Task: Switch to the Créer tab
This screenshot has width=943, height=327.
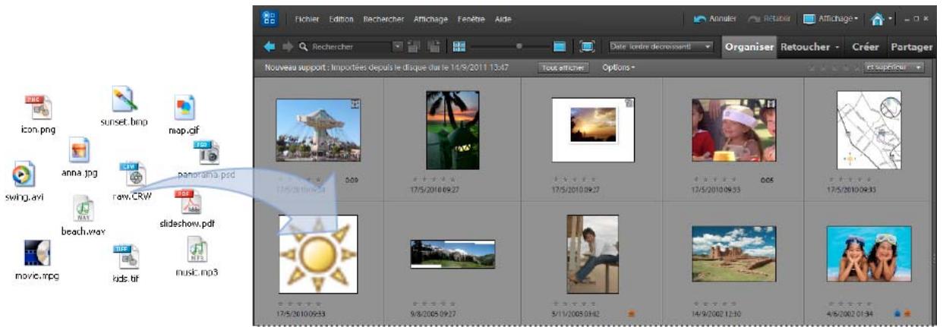Action: [x=866, y=47]
